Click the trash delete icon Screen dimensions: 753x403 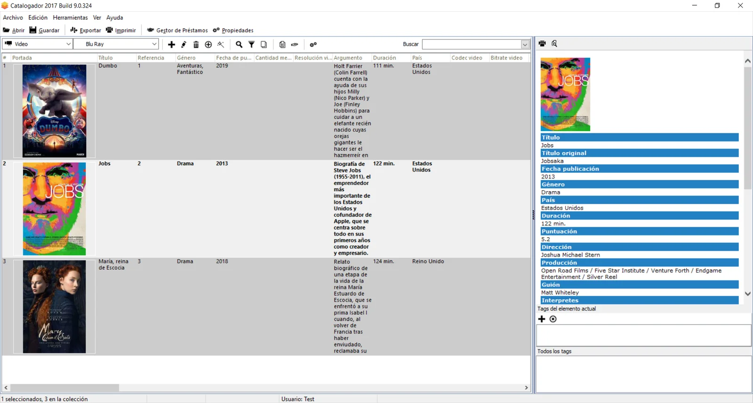(x=196, y=44)
